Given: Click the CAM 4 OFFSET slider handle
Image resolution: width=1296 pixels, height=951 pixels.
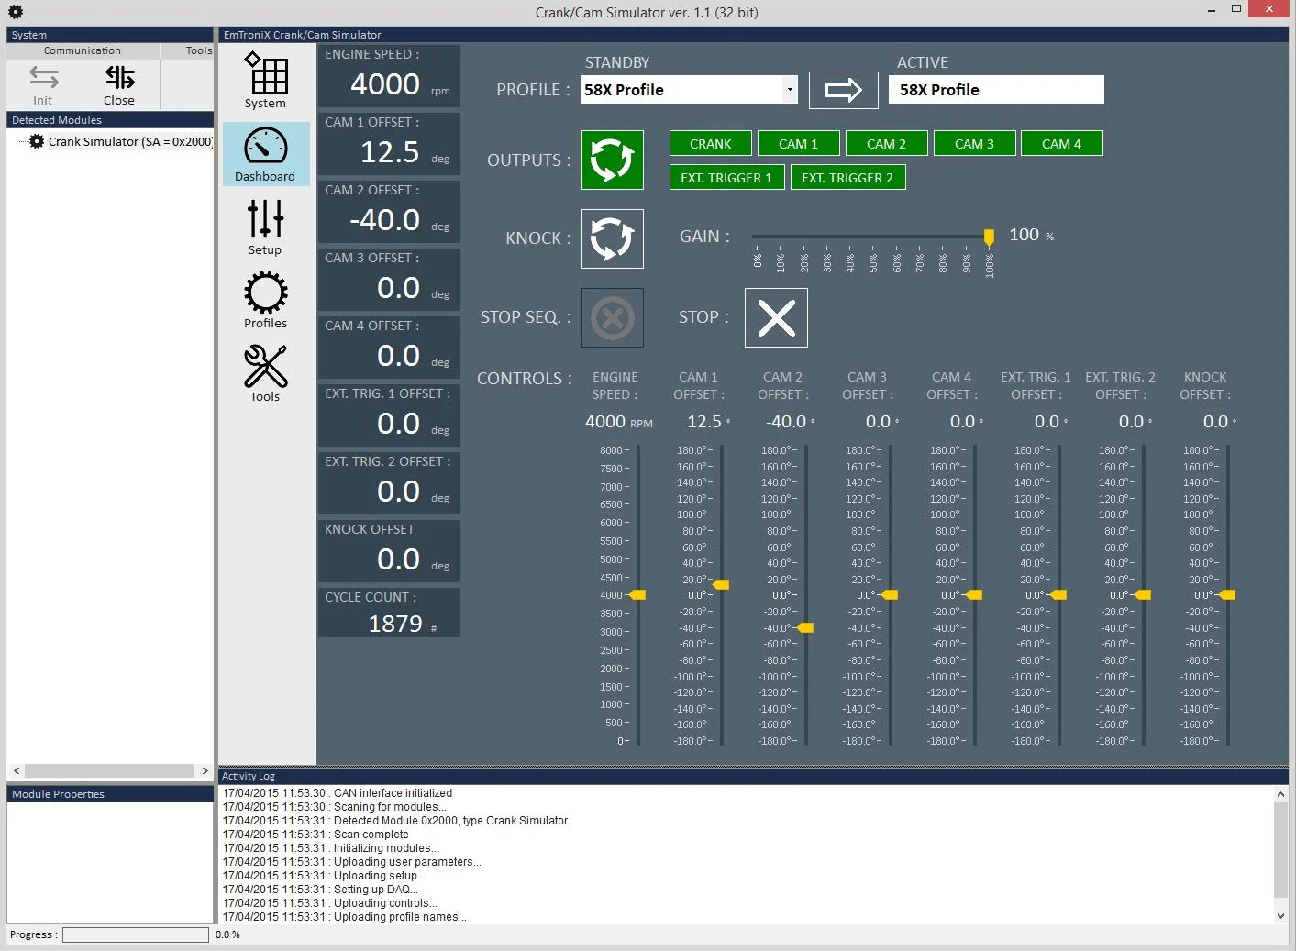Looking at the screenshot, I should pyautogui.click(x=974, y=595).
